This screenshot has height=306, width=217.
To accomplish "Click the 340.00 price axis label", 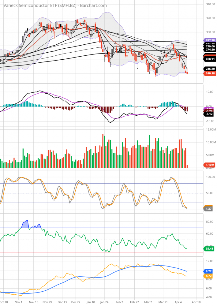I will 210,4.
